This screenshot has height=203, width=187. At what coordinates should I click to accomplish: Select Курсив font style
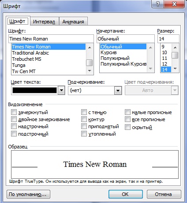[x=123, y=52]
